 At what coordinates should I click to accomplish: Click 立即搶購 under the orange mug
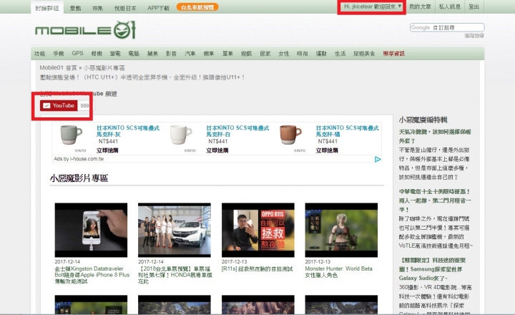[327, 150]
